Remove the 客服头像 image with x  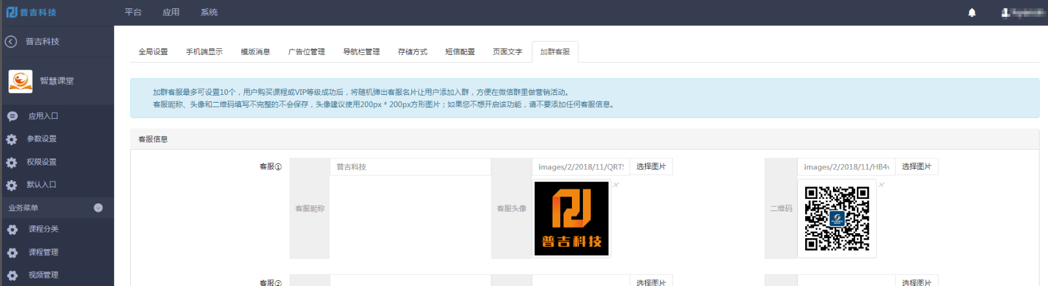(x=616, y=185)
